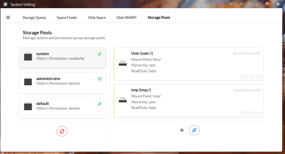Select the Storage Pools tab
The width and height of the screenshot is (285, 154).
[x=159, y=17]
